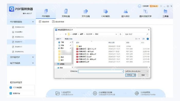Open the 图片识别文字 tab

146,13
